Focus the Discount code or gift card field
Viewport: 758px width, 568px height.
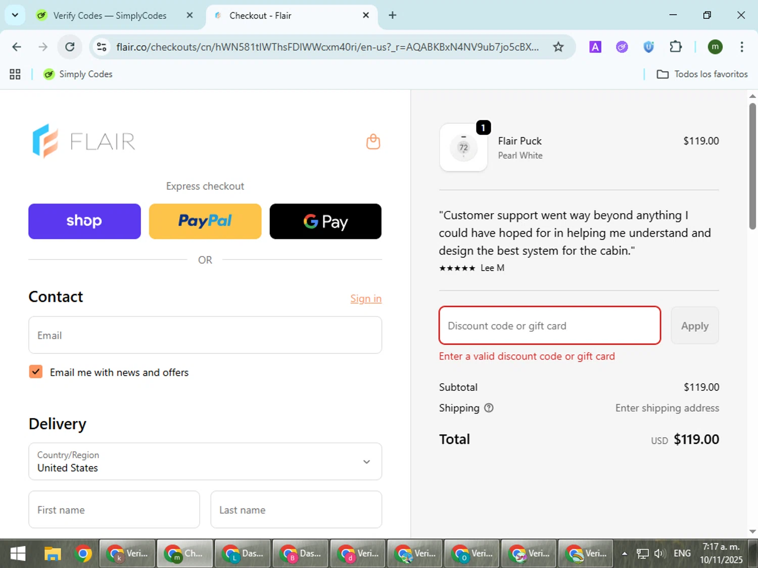coord(550,326)
